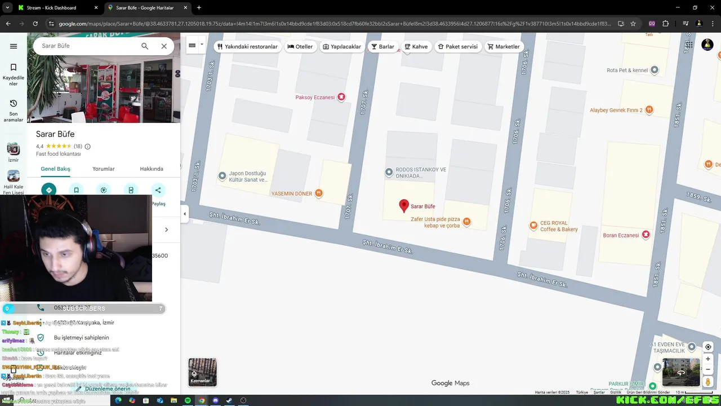Switch to Stream - Kick Dashboard tab

57,8
